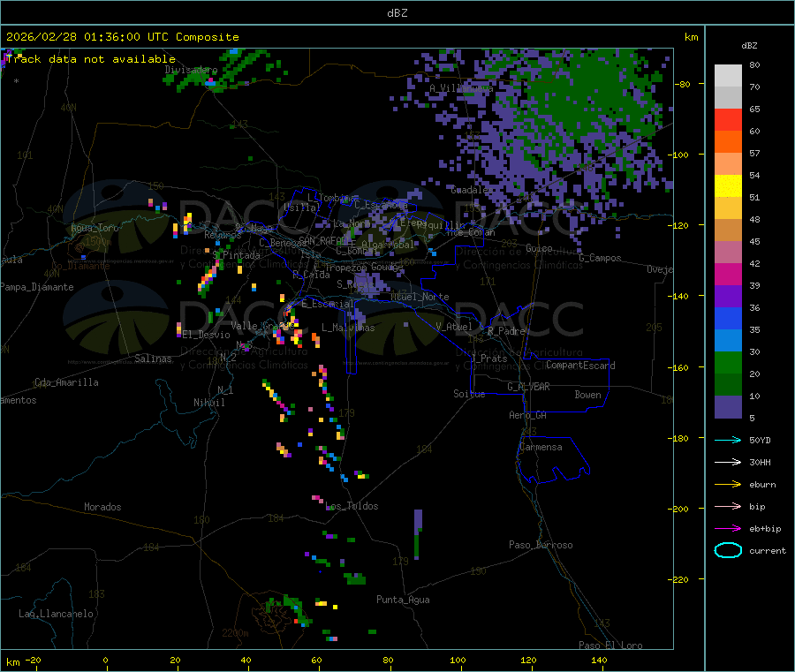Click the 'R_Padre' map label
795x672 pixels.
506,331
